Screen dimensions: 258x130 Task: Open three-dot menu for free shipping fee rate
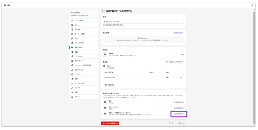[x=181, y=77]
